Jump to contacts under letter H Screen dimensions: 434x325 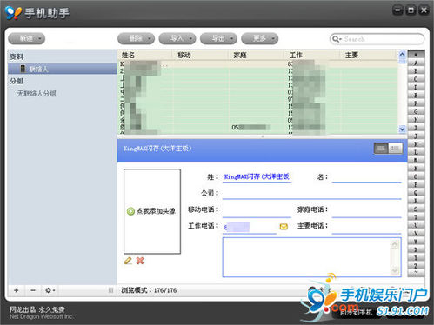416,120
